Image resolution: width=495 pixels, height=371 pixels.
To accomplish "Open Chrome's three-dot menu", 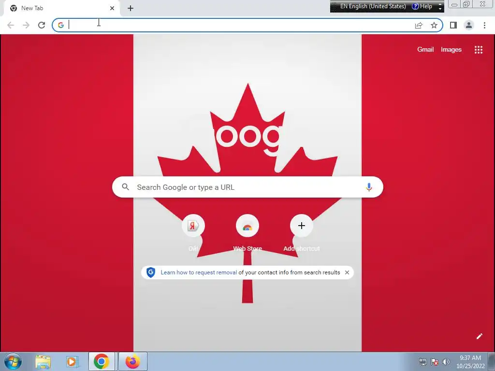I will (484, 25).
